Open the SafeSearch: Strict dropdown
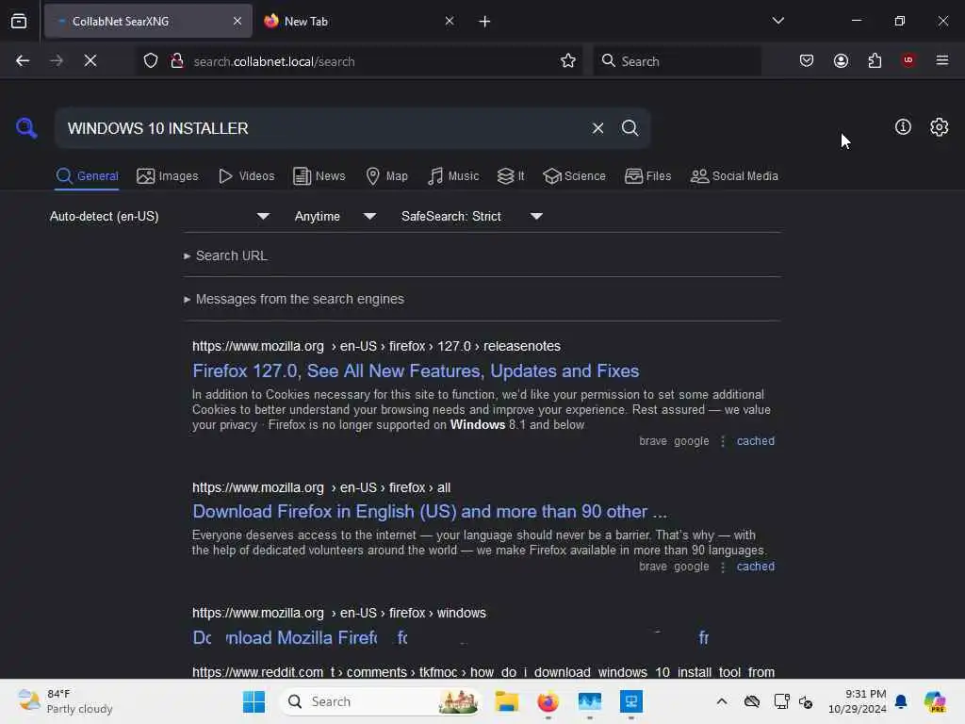Image resolution: width=965 pixels, height=724 pixels. coord(471,217)
